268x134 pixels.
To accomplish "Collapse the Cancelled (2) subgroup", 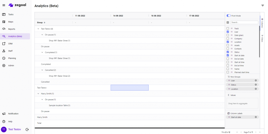I will click(42, 70).
